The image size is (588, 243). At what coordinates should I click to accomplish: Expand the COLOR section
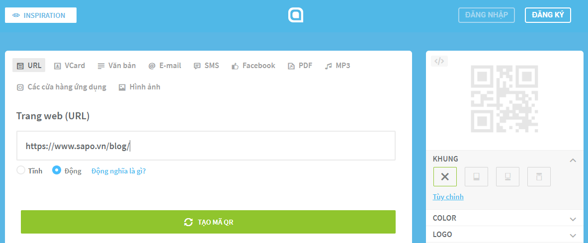click(x=573, y=219)
